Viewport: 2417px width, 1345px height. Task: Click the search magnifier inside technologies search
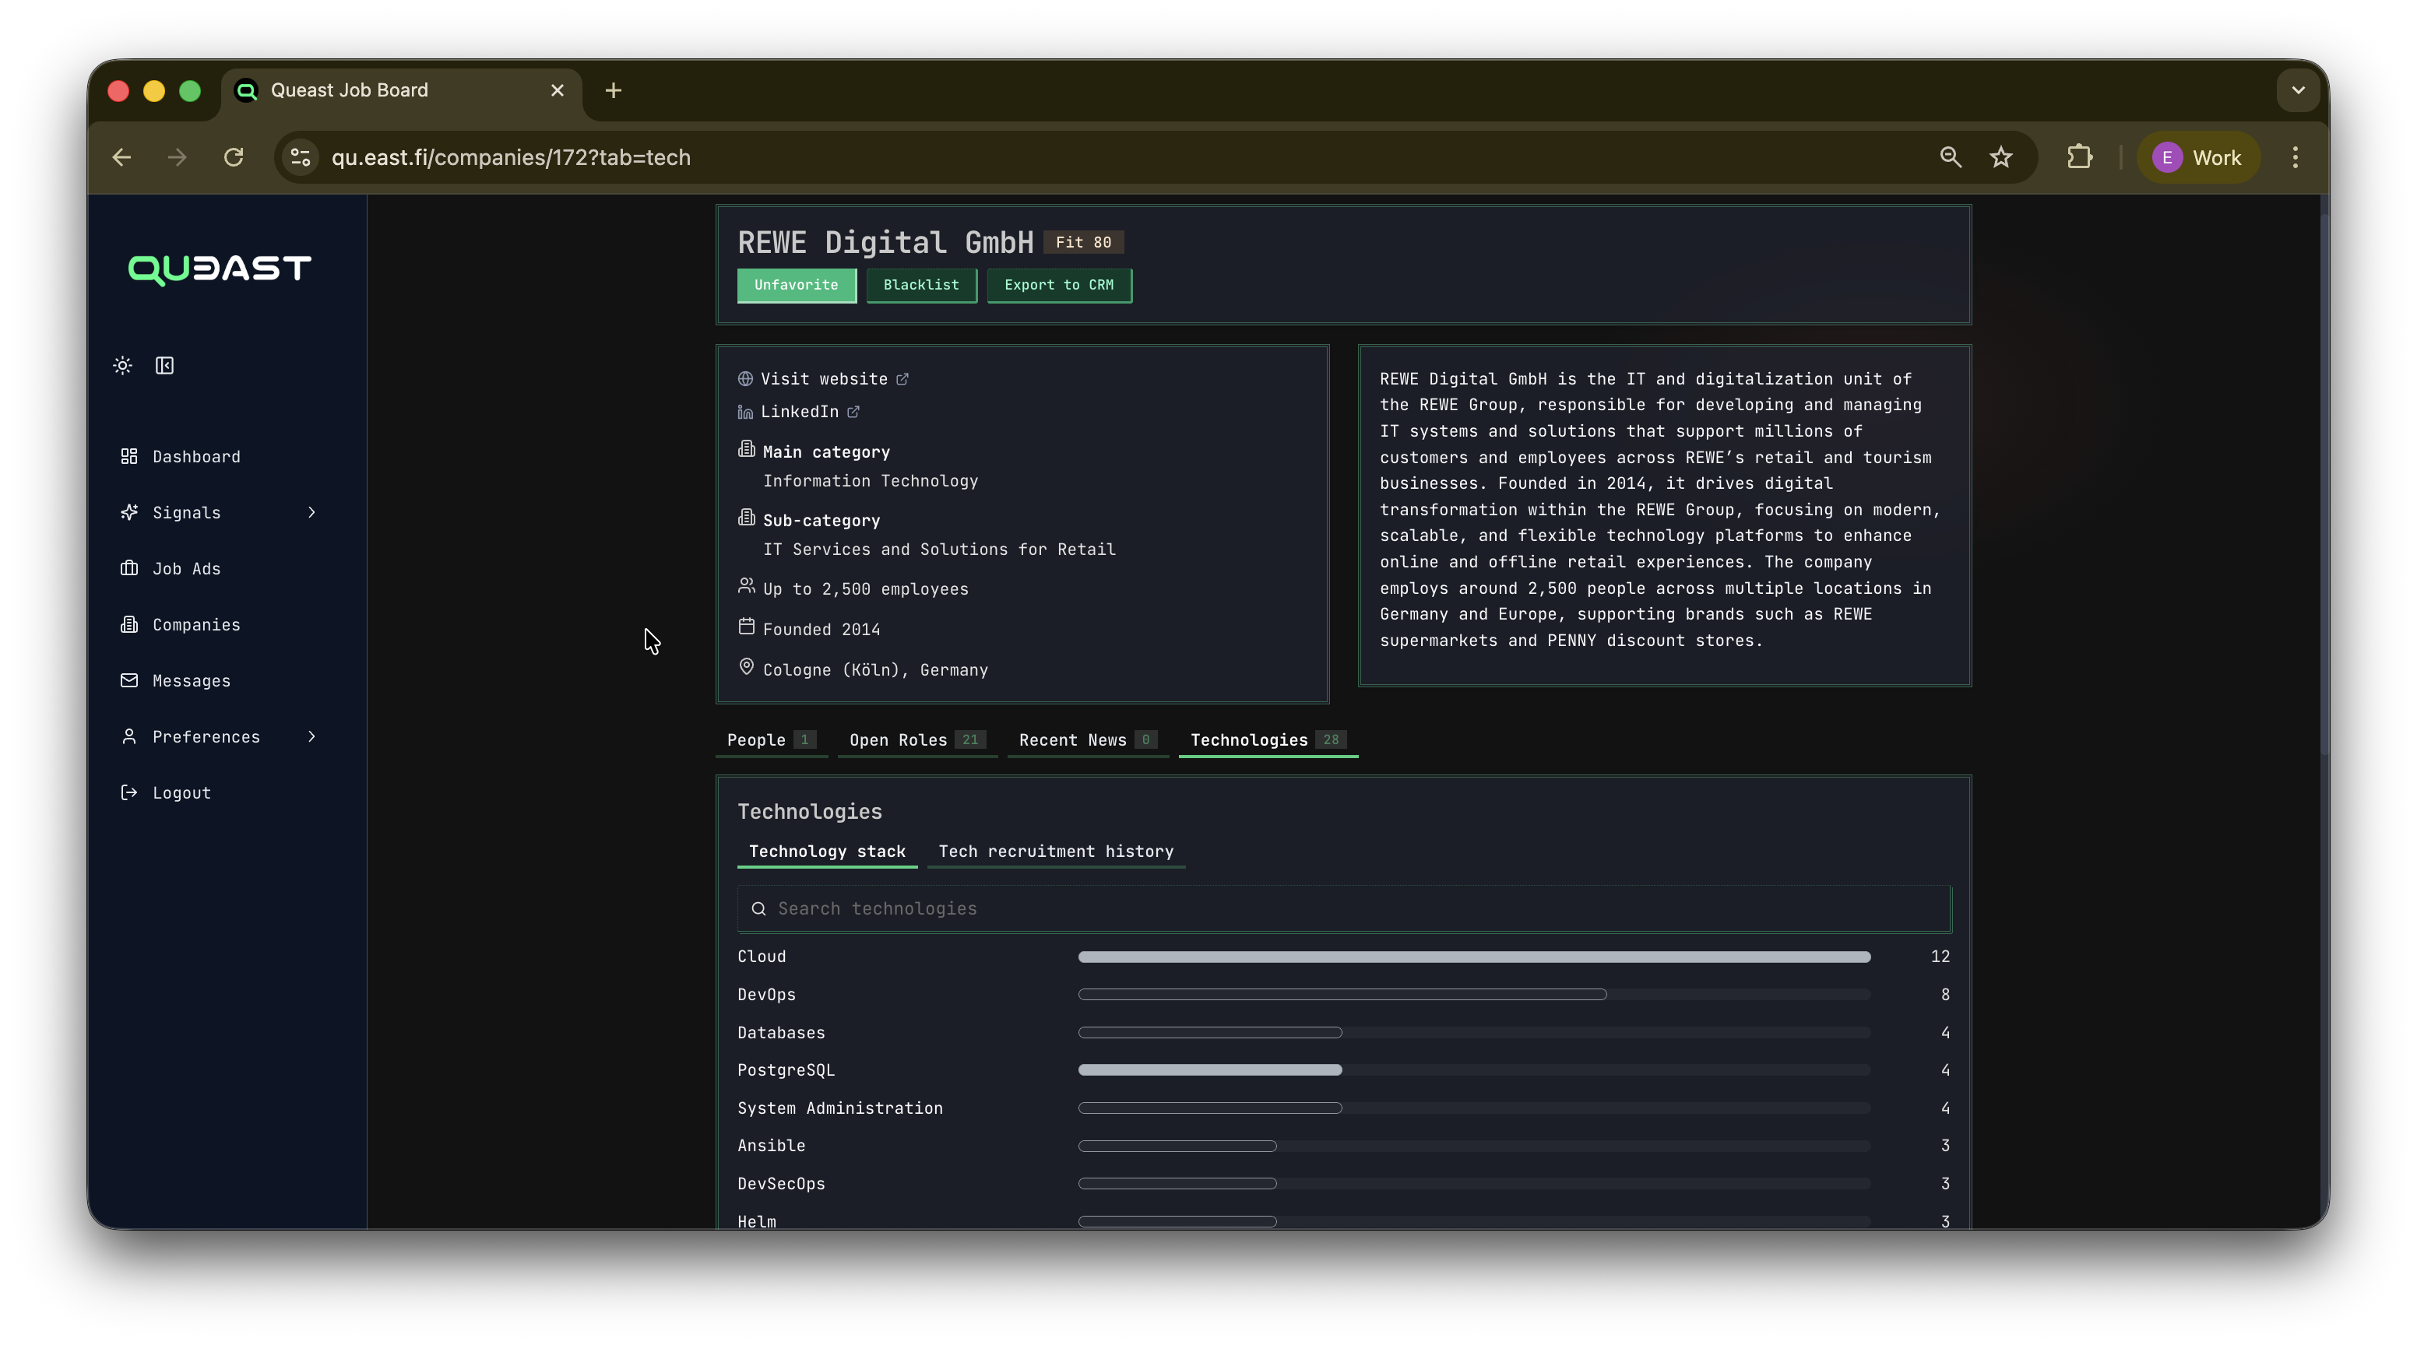(x=758, y=908)
